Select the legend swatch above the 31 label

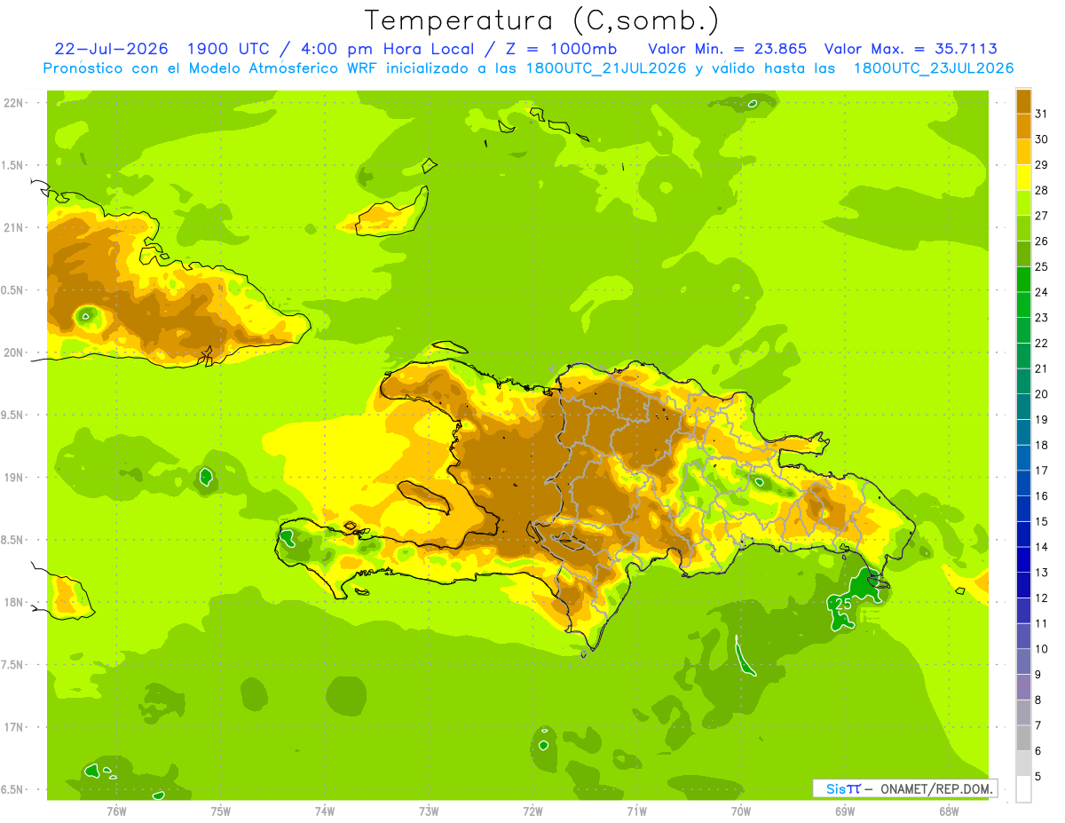coord(1023,101)
